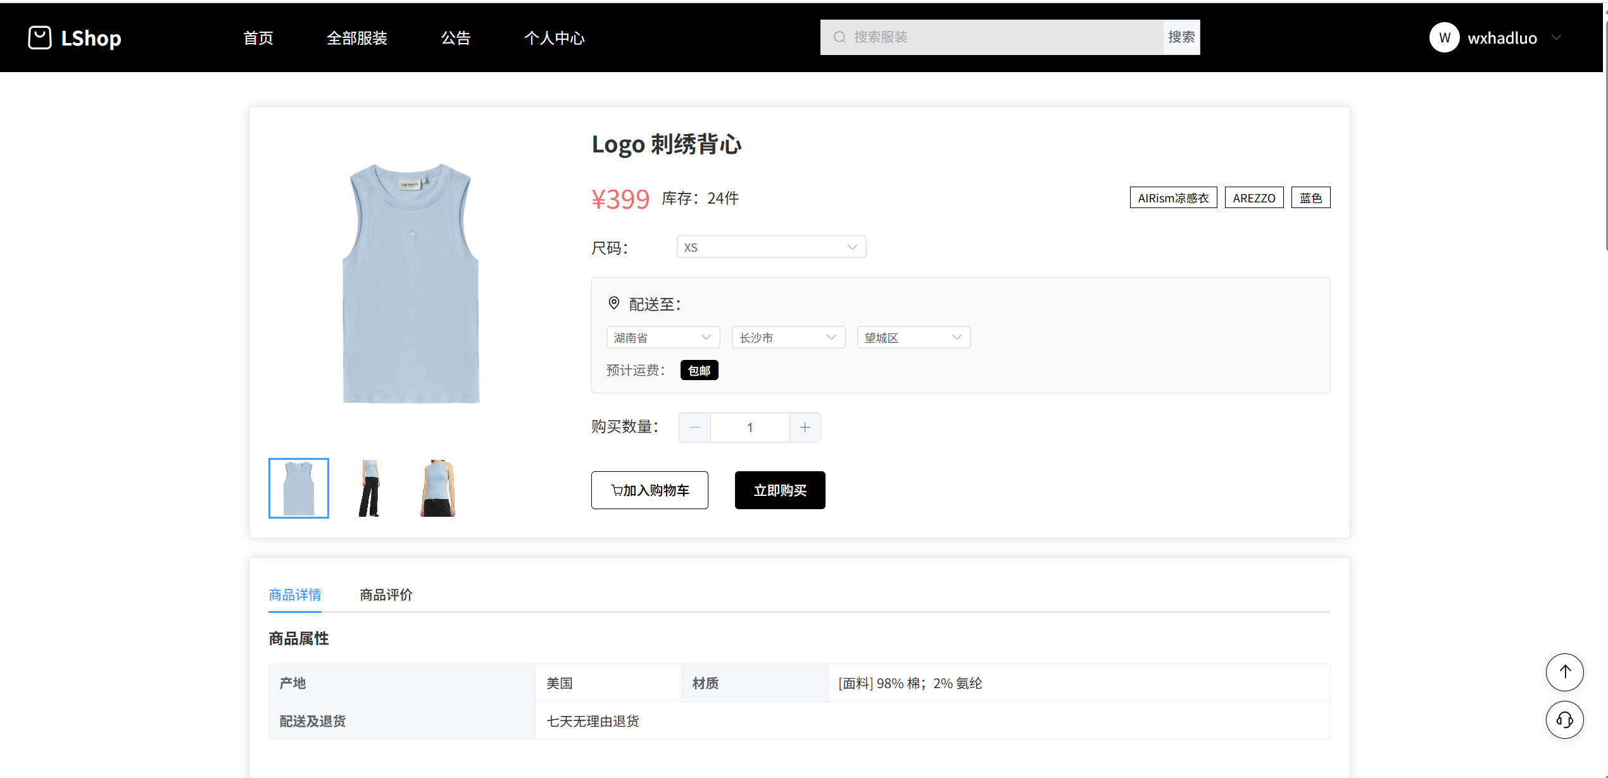Click the delivery location pin icon
Viewport: 1608px width, 778px height.
click(x=613, y=303)
